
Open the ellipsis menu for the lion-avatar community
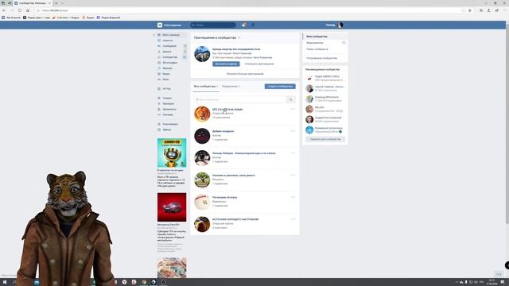(x=293, y=109)
